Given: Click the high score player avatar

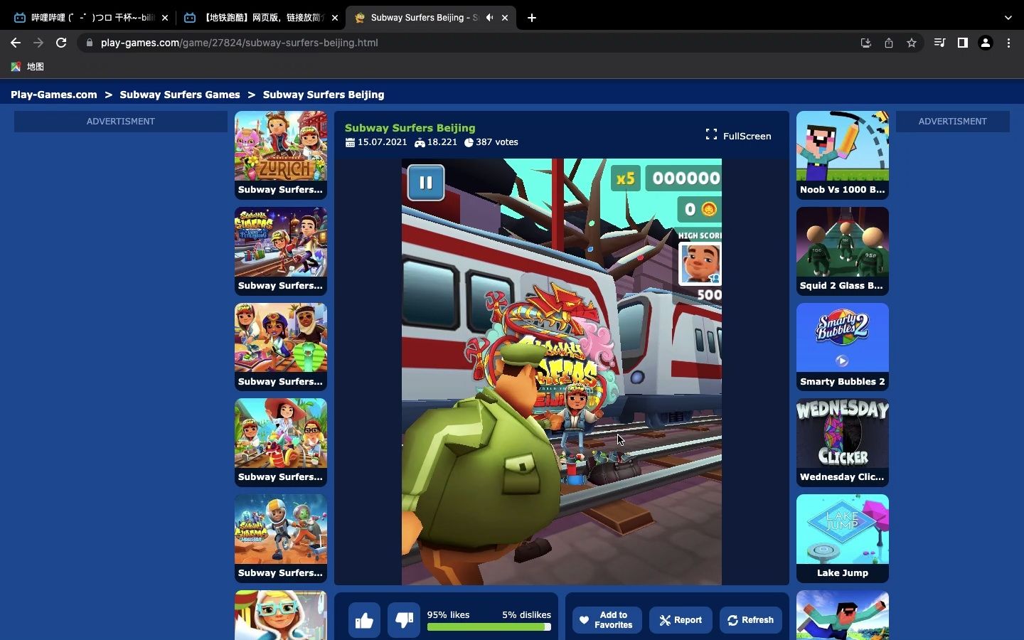Looking at the screenshot, I should (x=700, y=263).
